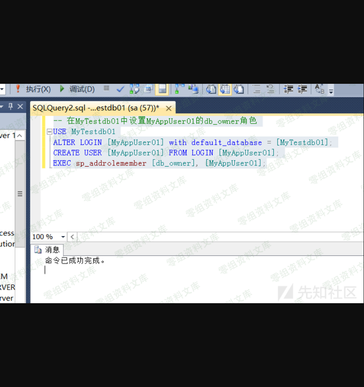The image size is (364, 387).
Task: Switch to the 消息 messages tab
Action: tap(48, 250)
